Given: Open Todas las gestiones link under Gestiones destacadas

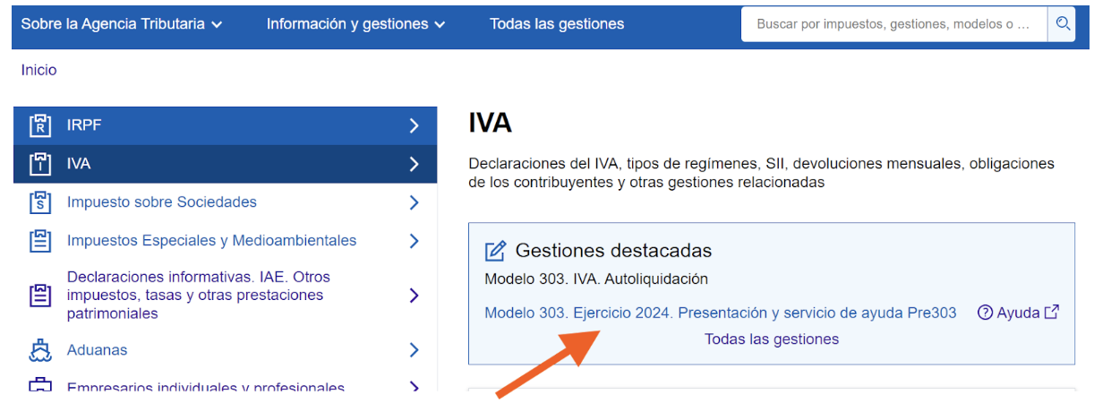Looking at the screenshot, I should [x=772, y=339].
